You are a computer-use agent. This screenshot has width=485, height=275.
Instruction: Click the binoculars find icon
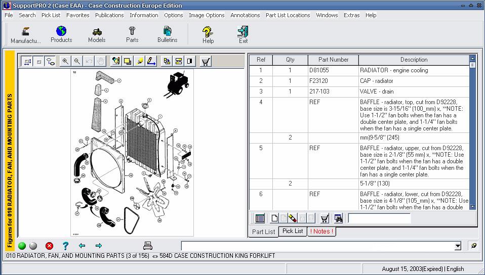(x=338, y=218)
